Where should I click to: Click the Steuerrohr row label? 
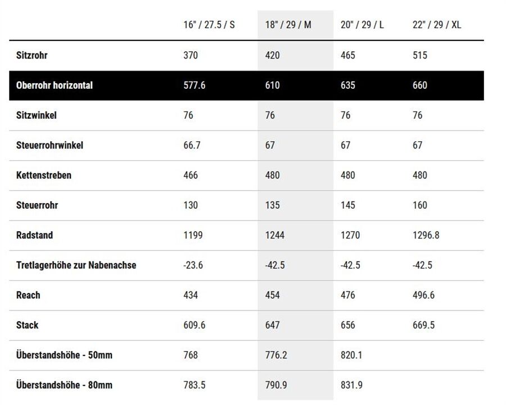(x=37, y=205)
